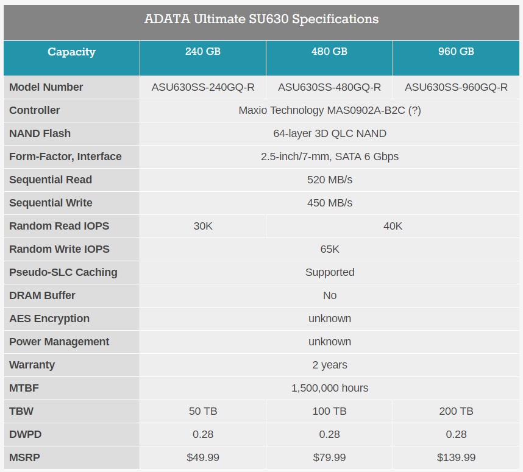
Task: Click the '100 TB' TBW value
Action: point(329,411)
